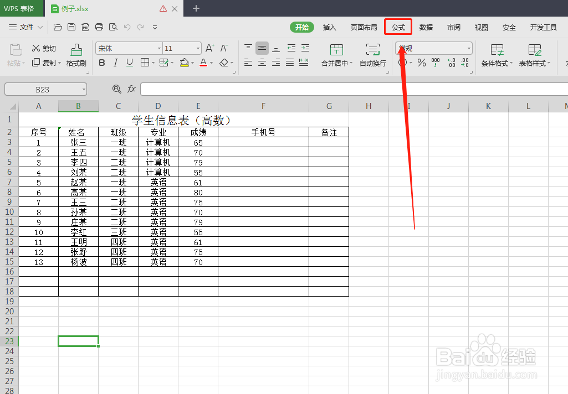Open the font size dropdown
The image size is (568, 394).
click(198, 49)
